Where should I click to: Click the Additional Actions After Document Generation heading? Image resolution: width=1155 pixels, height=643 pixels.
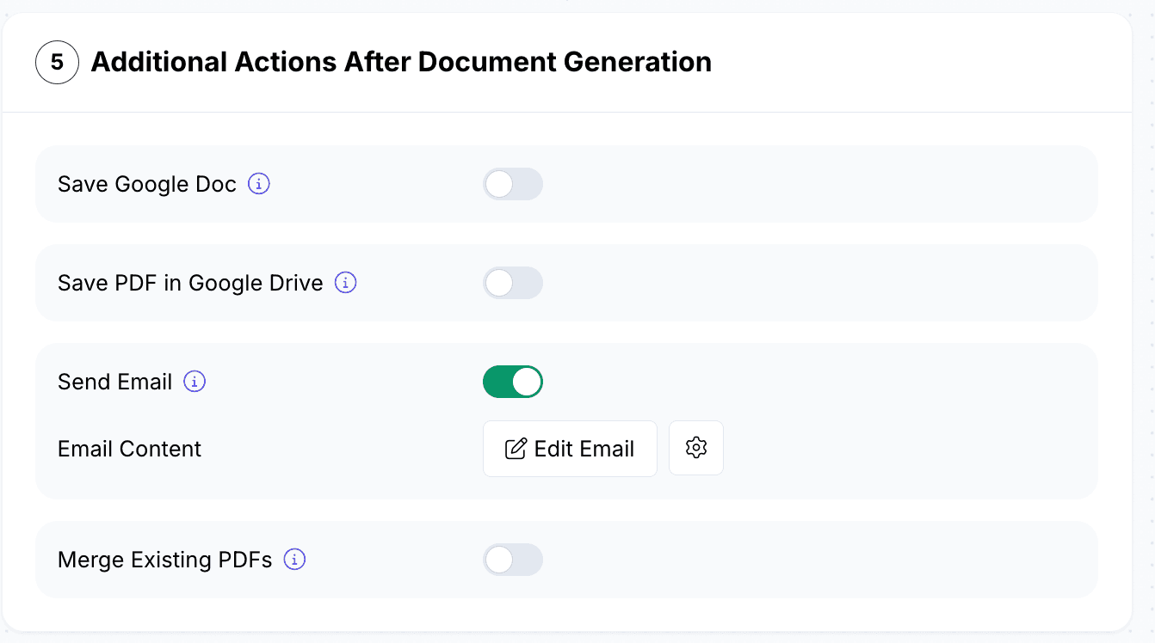tap(401, 63)
